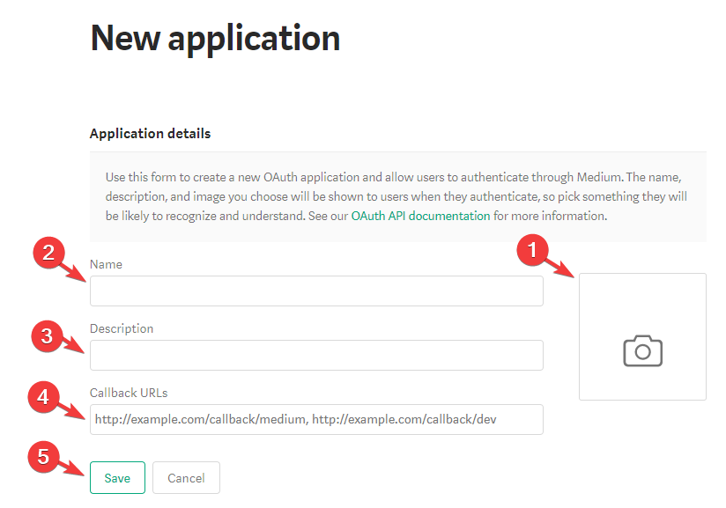Click the red arrow pointing at Save
This screenshot has height=508, width=726.
[73, 468]
